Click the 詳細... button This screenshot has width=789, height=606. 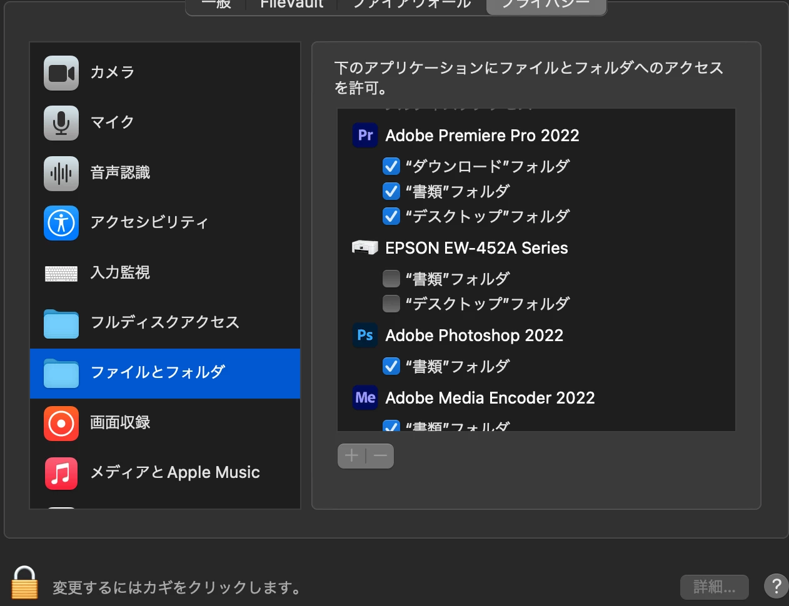[x=715, y=587]
